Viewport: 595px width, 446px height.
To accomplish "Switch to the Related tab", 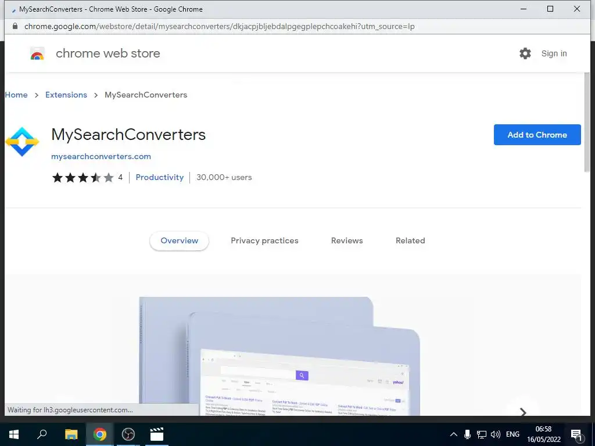I will (410, 241).
